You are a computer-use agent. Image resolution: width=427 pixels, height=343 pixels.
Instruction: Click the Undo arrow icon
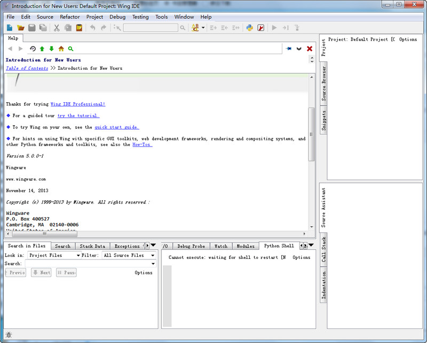pyautogui.click(x=92, y=27)
